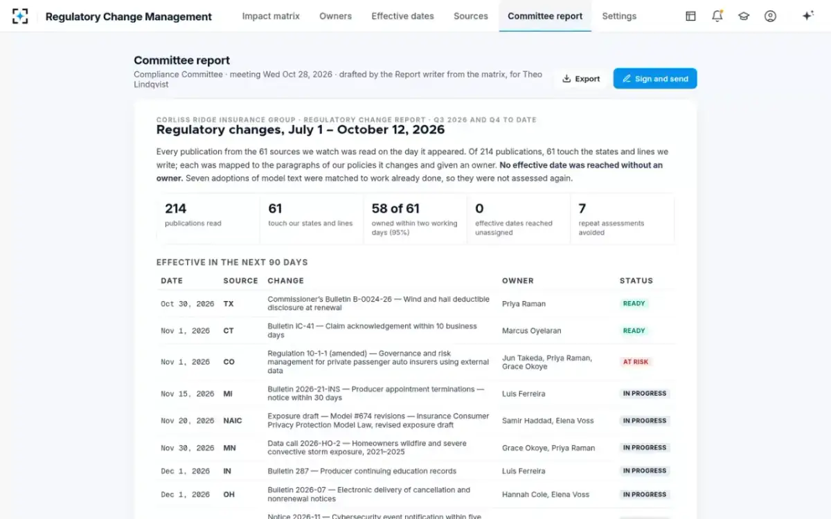Select Bulletin 287 continuing education text

[362, 471]
